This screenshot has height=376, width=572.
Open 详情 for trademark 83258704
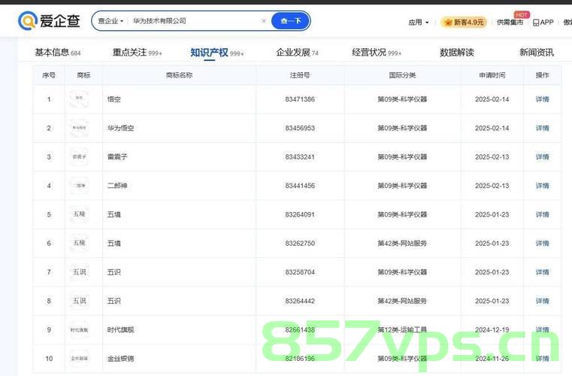coord(542,272)
